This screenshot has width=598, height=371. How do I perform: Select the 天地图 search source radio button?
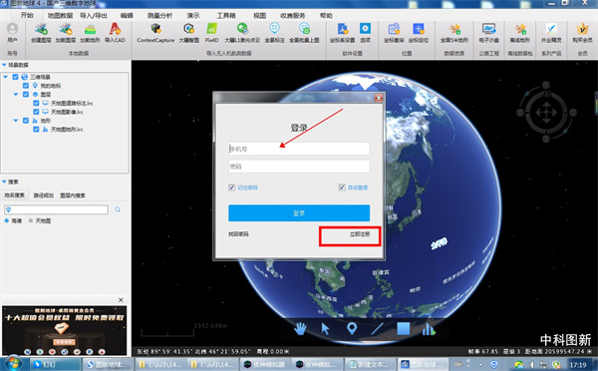click(x=31, y=220)
